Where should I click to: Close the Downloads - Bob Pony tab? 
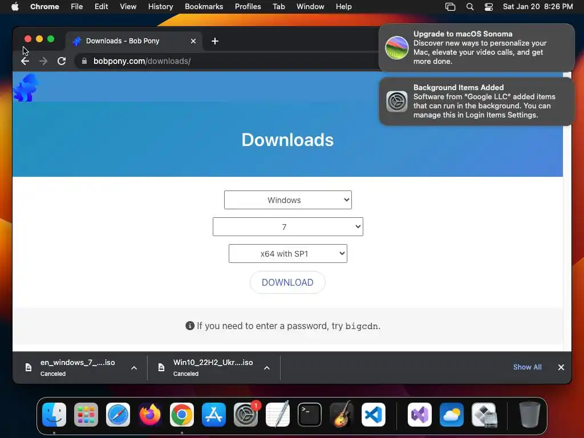193,41
